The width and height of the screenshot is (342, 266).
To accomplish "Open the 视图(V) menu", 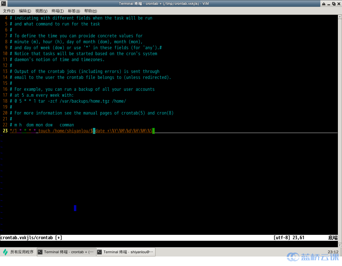I will (x=41, y=11).
